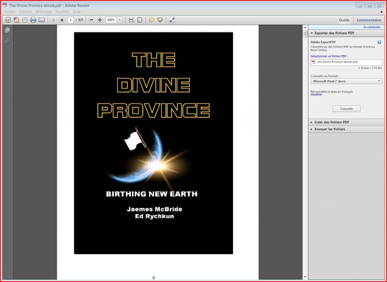Image resolution: width=387 pixels, height=282 pixels.
Task: Click the "BIRTHING NEW EARTH" subtitle text
Action: click(152, 194)
